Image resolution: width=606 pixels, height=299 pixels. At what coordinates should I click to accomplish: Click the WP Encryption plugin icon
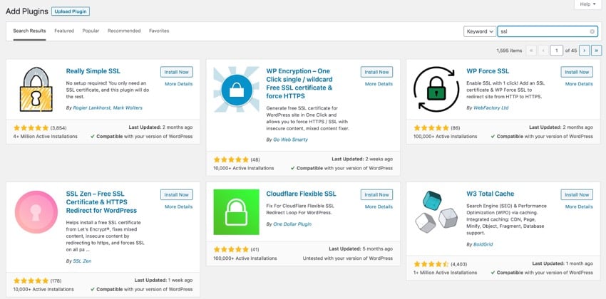pyautogui.click(x=235, y=90)
